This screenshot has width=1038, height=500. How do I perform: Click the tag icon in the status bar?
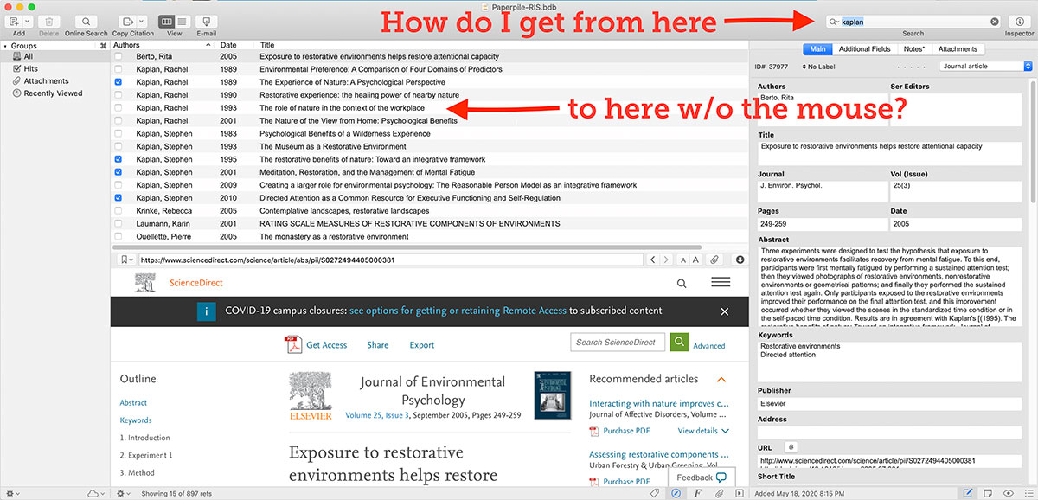pyautogui.click(x=654, y=493)
